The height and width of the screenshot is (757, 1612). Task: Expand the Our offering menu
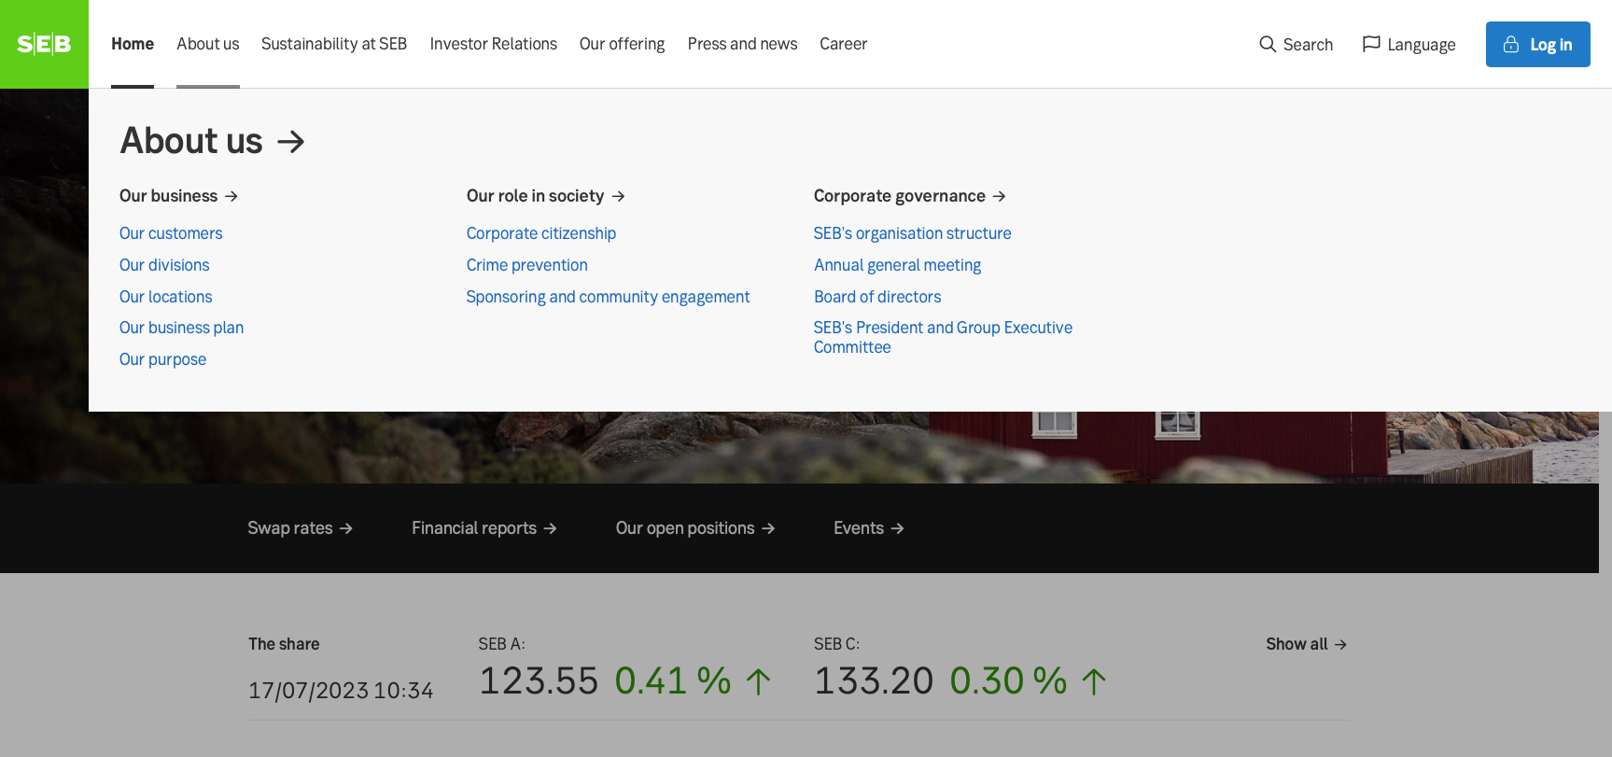click(622, 44)
